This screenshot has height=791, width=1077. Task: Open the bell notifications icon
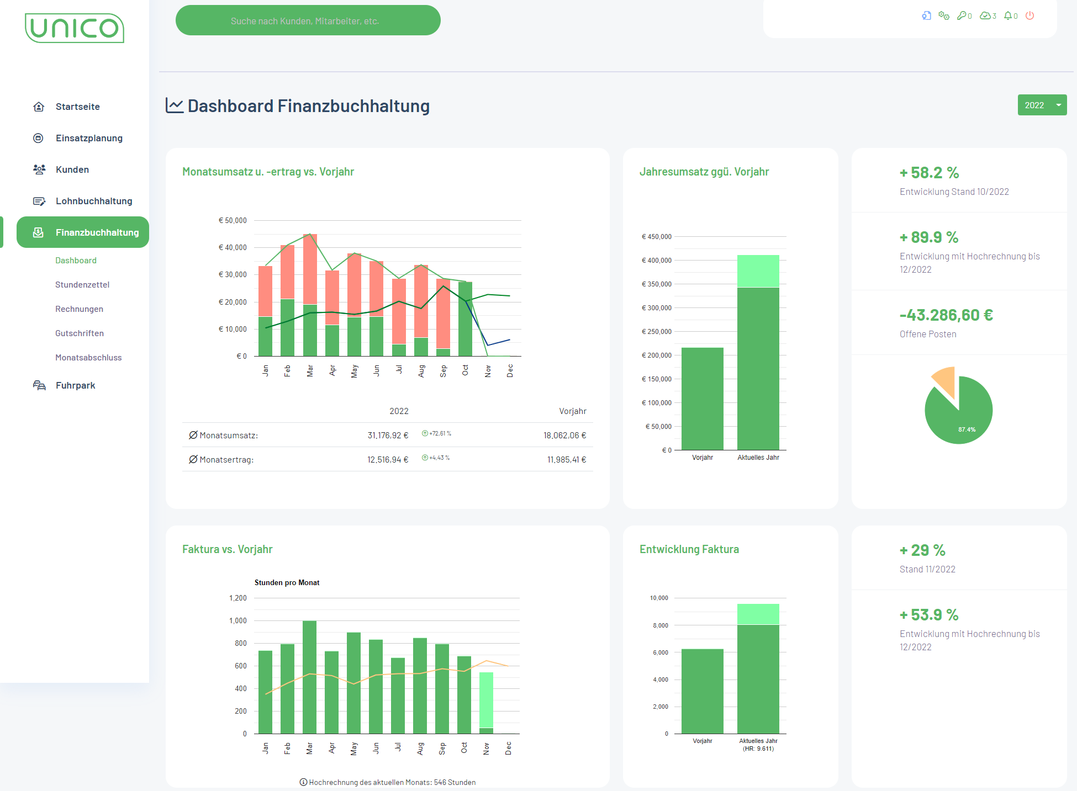(x=1008, y=15)
